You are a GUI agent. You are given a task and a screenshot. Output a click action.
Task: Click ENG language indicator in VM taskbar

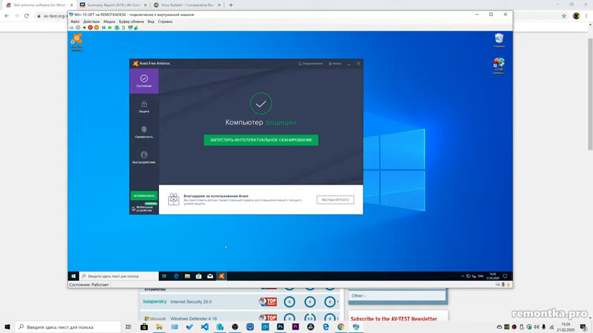(481, 276)
